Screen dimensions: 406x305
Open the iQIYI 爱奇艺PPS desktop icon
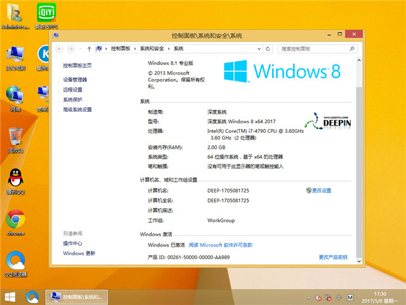tap(43, 13)
